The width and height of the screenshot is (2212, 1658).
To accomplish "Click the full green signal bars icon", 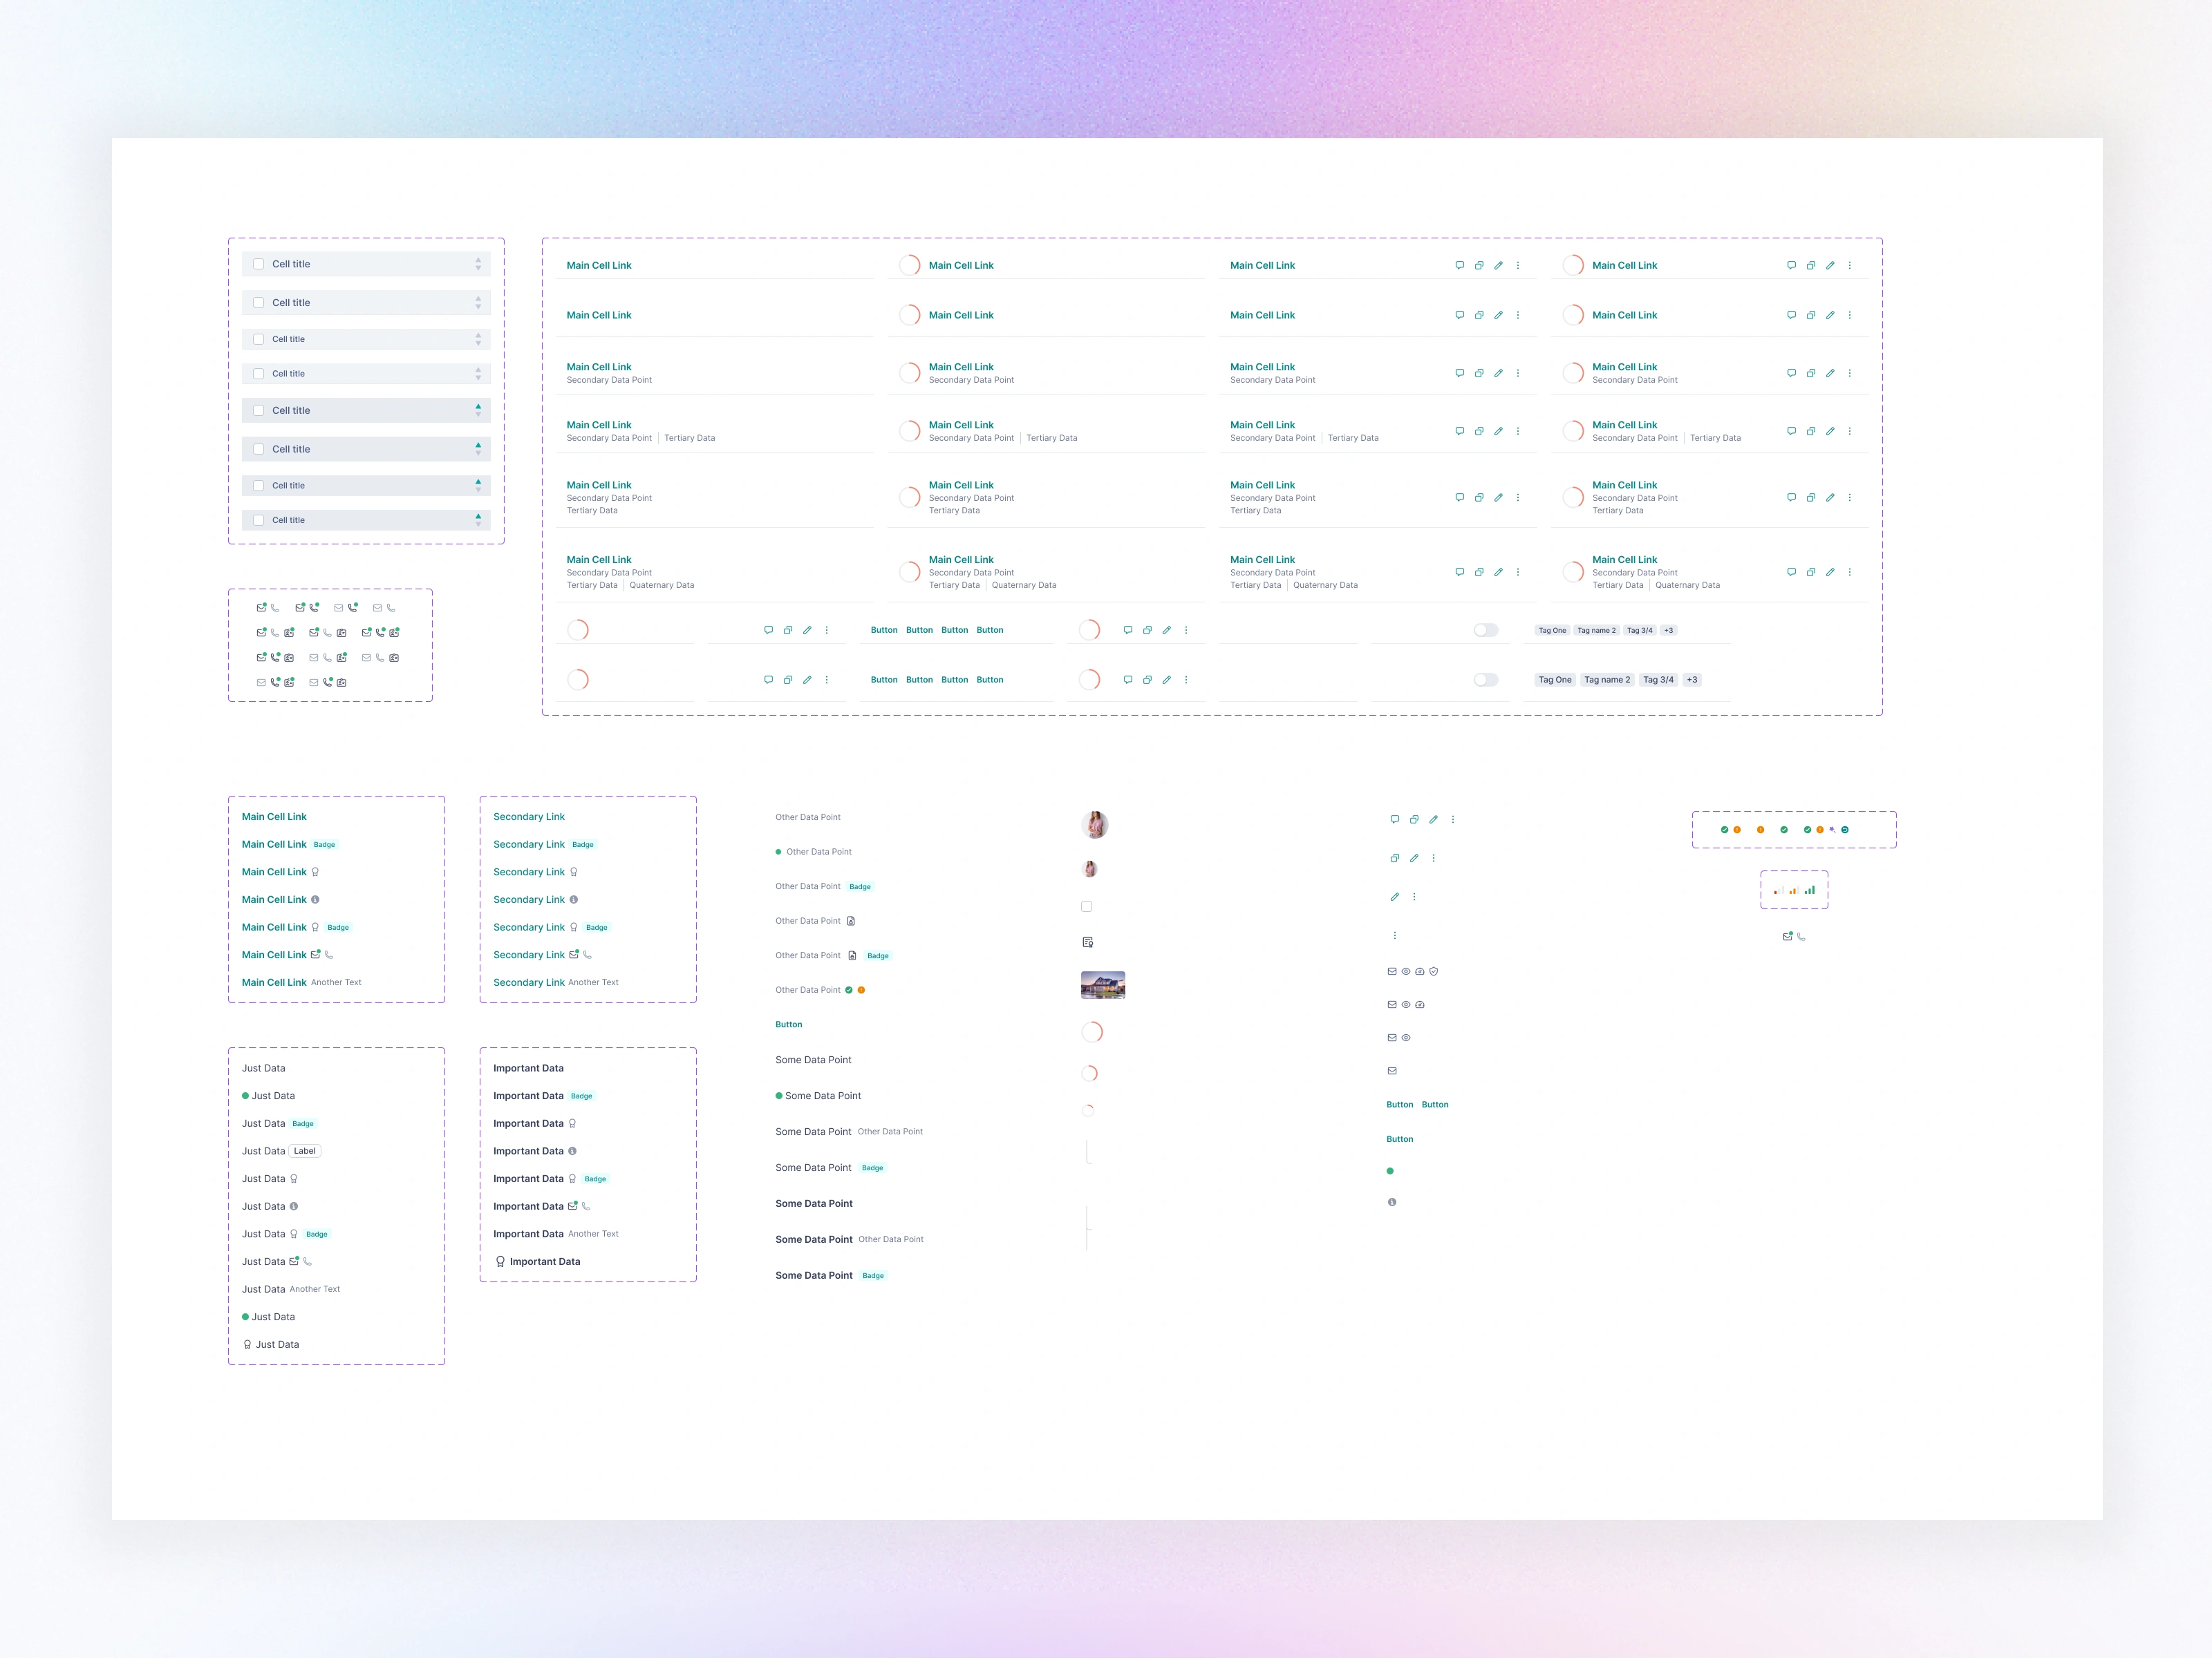I will pyautogui.click(x=1810, y=890).
